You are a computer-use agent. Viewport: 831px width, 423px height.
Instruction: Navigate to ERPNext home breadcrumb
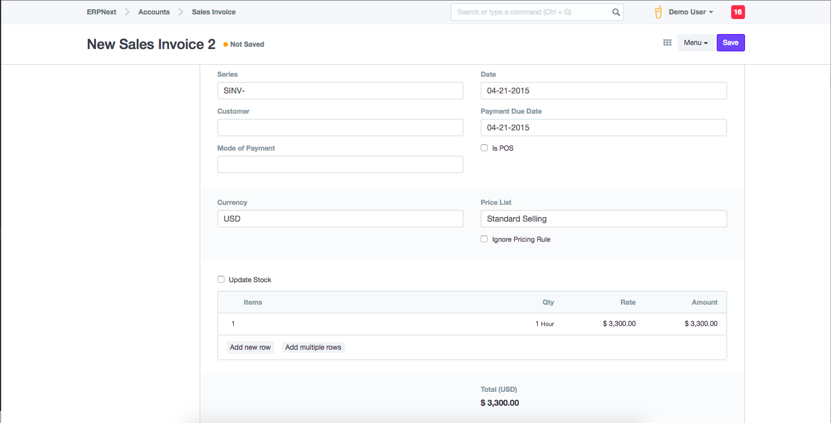[102, 12]
